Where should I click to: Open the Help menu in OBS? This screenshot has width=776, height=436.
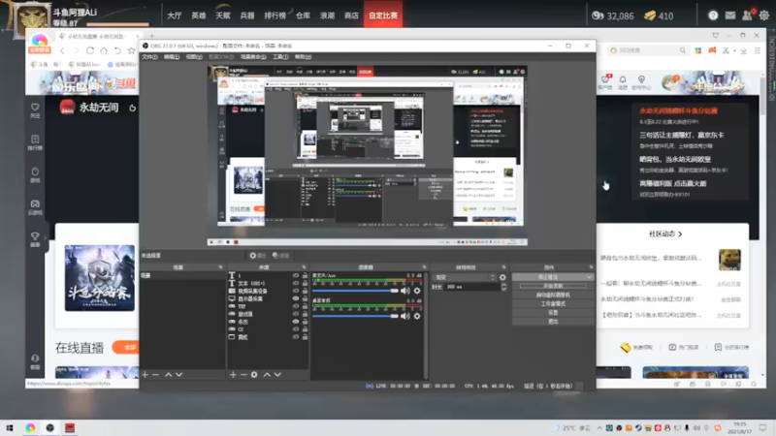303,57
